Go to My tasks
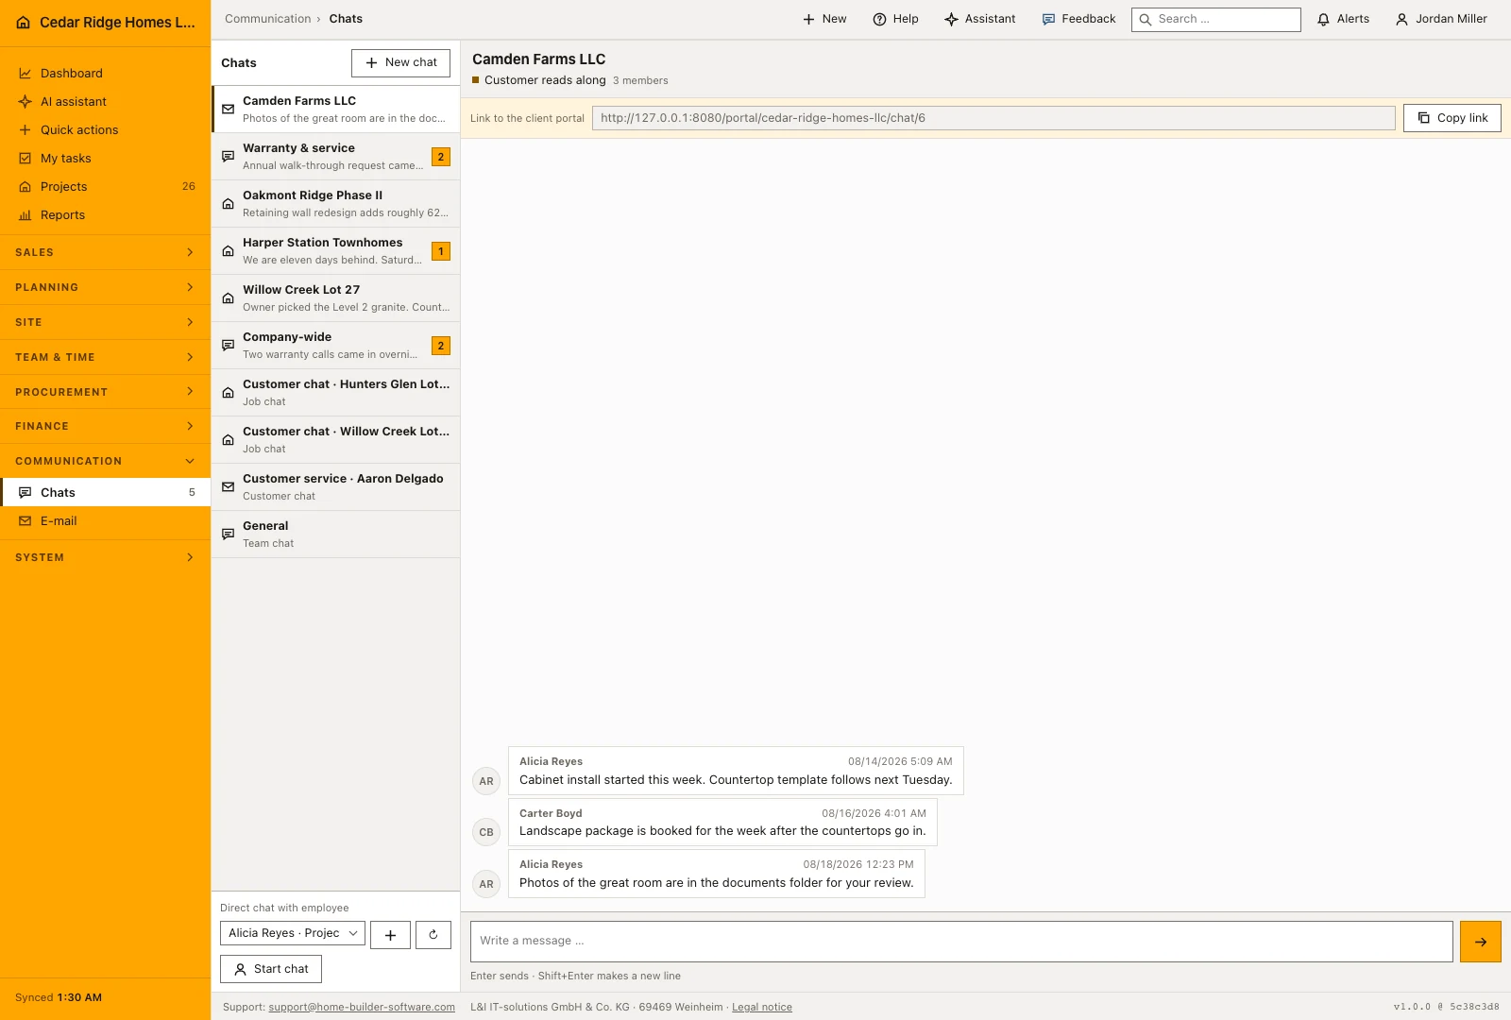The width and height of the screenshot is (1511, 1020). point(105,158)
